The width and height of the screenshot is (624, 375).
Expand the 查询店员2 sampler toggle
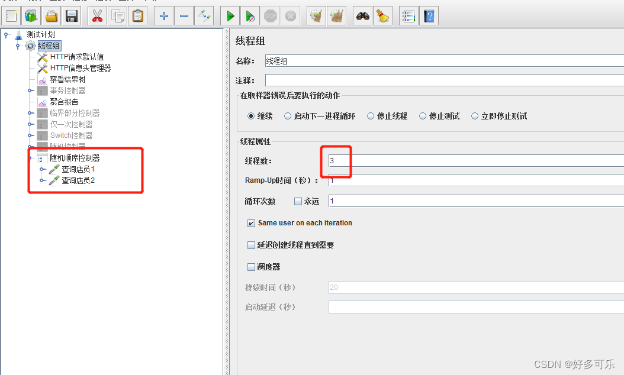tap(43, 180)
